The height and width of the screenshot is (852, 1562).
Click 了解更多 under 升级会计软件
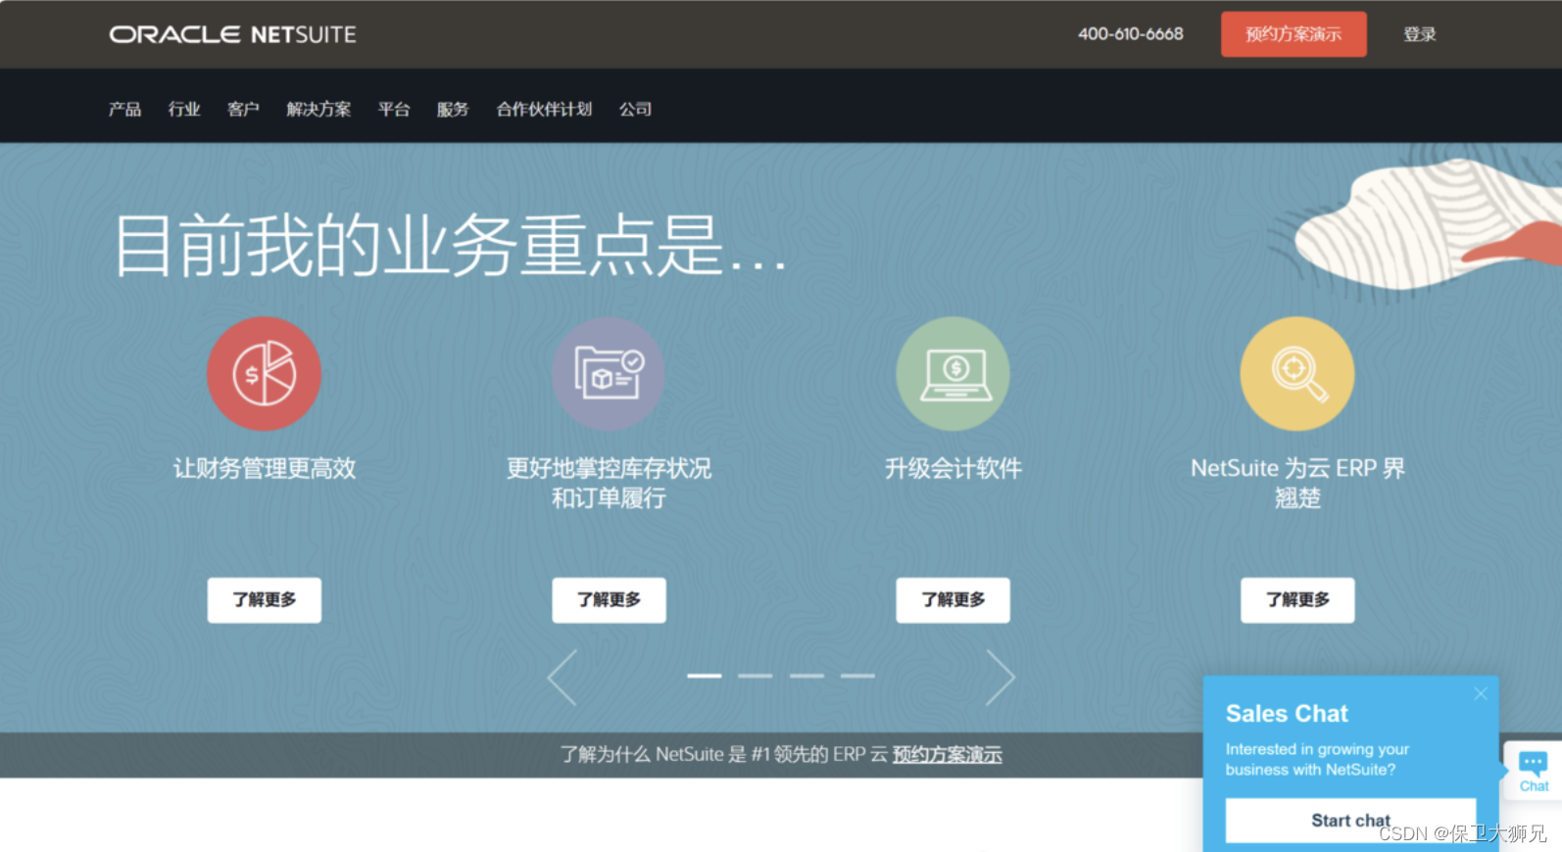coord(952,599)
